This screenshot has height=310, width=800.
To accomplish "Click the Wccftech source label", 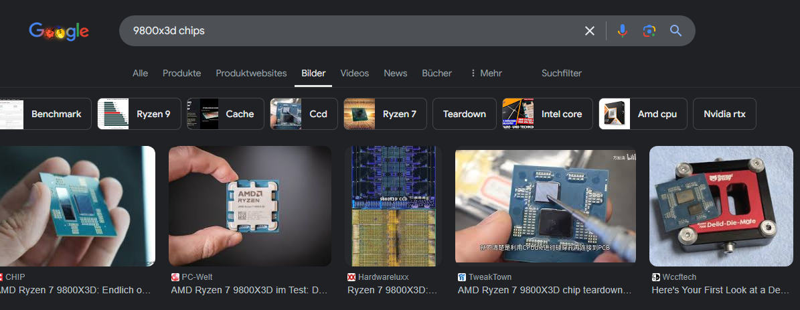I will (679, 277).
